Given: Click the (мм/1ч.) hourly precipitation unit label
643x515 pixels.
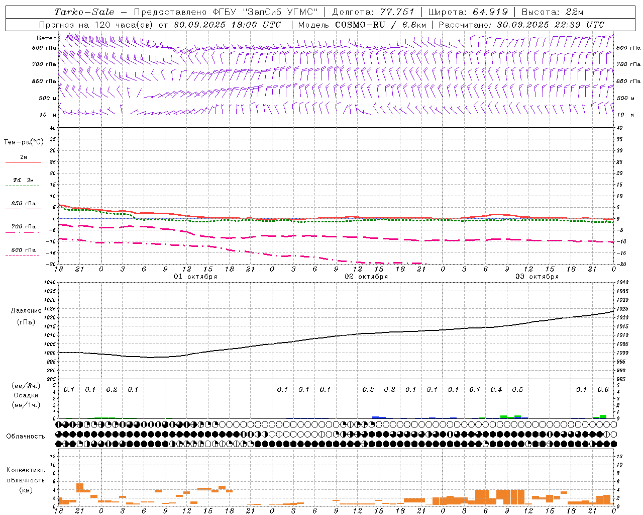Looking at the screenshot, I should coord(26,405).
